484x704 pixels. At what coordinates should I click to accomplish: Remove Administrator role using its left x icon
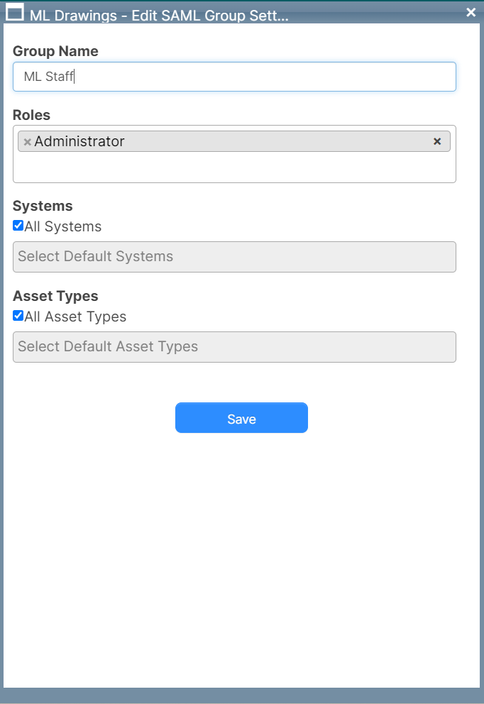point(27,142)
